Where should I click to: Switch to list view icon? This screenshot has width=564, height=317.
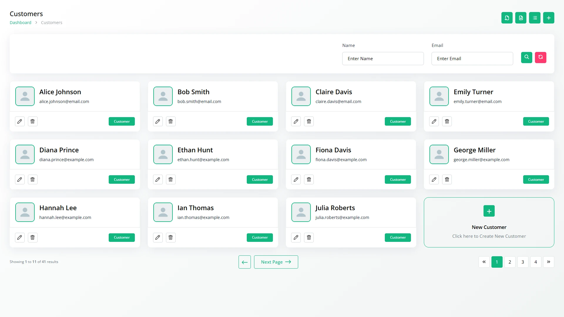coord(535,18)
